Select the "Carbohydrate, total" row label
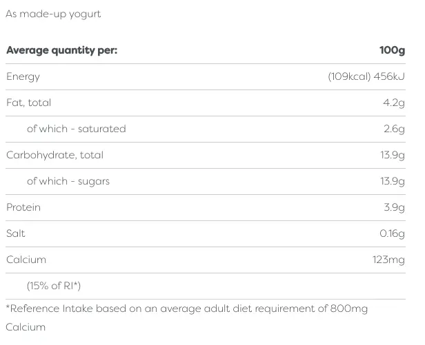The width and height of the screenshot is (425, 345). [55, 155]
